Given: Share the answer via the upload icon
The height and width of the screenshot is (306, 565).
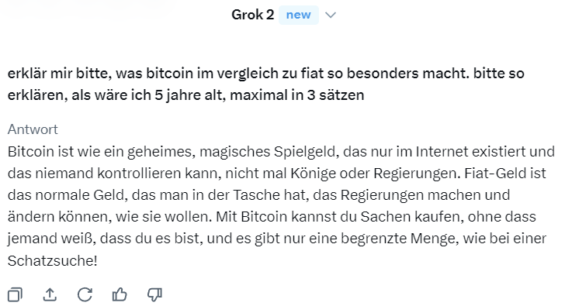Looking at the screenshot, I should [x=50, y=294].
